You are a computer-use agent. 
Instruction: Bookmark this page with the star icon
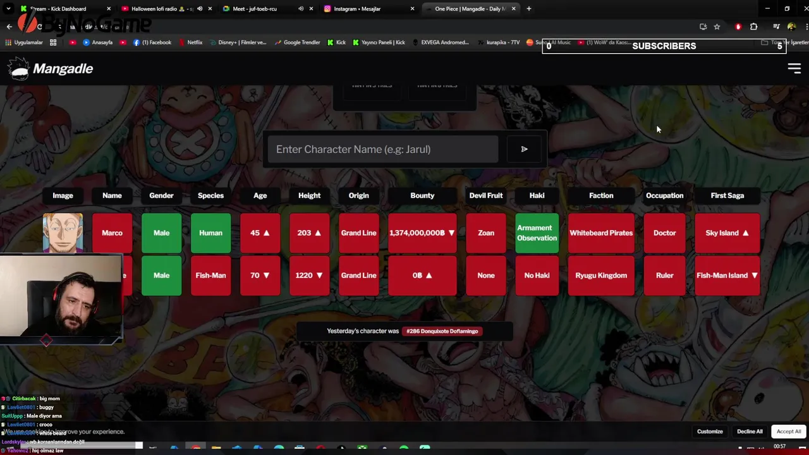tap(717, 27)
